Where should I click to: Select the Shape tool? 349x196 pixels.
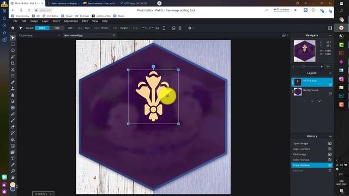point(13,152)
